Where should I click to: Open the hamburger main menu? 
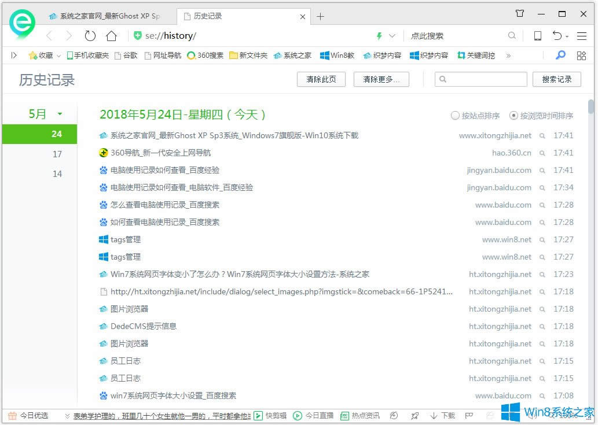pyautogui.click(x=582, y=35)
